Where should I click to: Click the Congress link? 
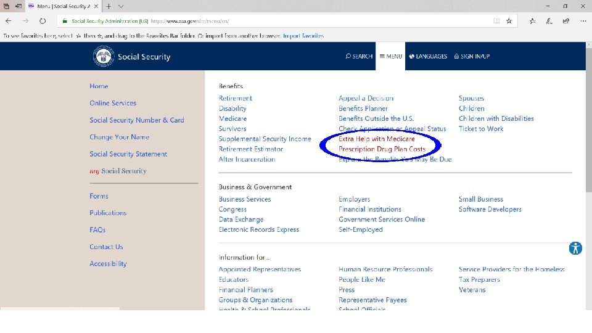(x=232, y=209)
